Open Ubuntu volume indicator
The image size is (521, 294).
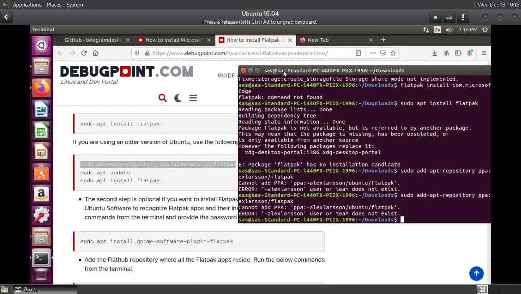pyautogui.click(x=449, y=29)
